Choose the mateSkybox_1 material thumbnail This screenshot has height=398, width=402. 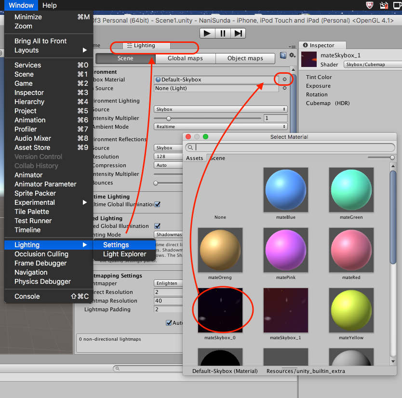286,310
